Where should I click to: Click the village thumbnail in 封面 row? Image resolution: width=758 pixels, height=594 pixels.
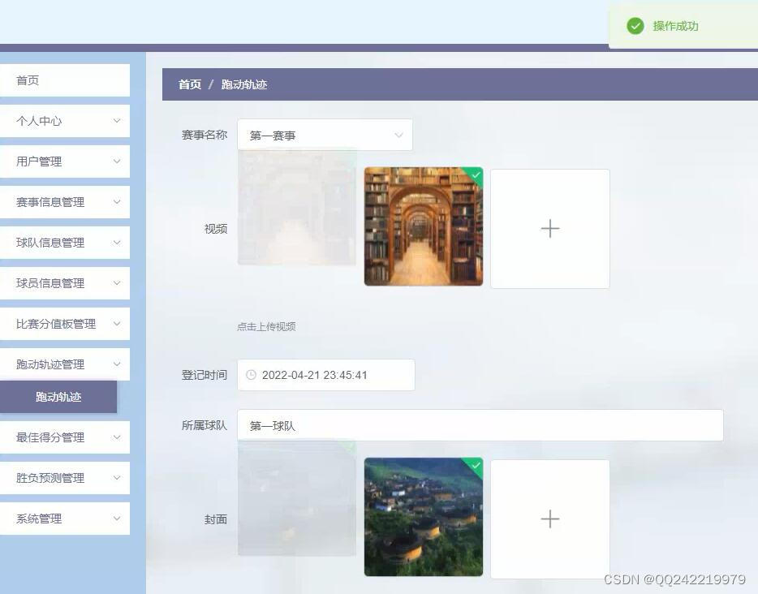pos(424,517)
